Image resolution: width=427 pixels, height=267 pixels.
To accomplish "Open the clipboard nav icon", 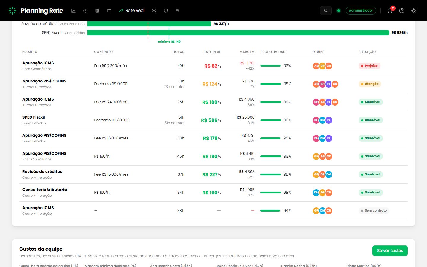I will [97, 11].
